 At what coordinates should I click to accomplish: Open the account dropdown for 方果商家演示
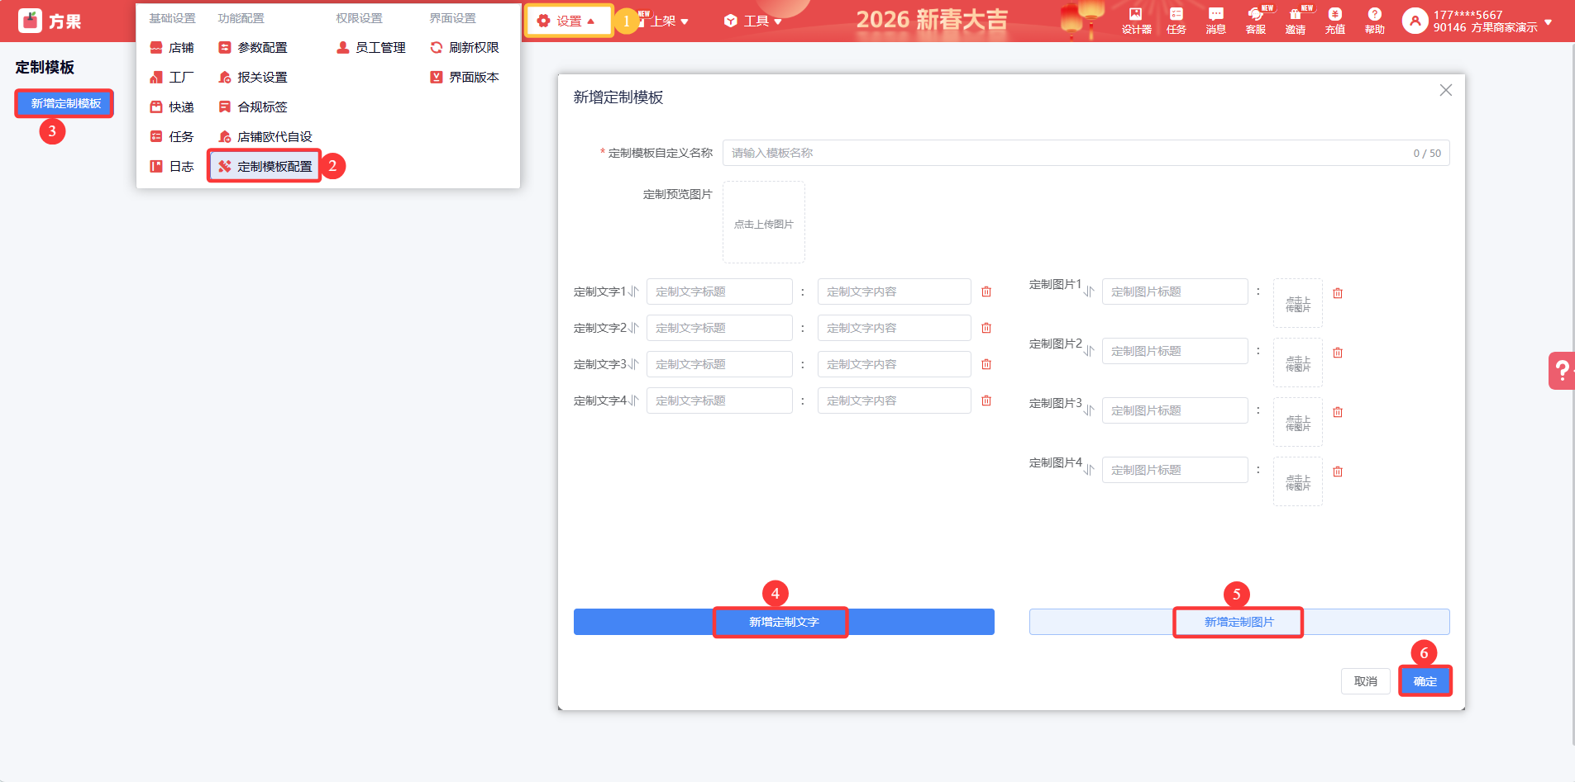coord(1548,22)
